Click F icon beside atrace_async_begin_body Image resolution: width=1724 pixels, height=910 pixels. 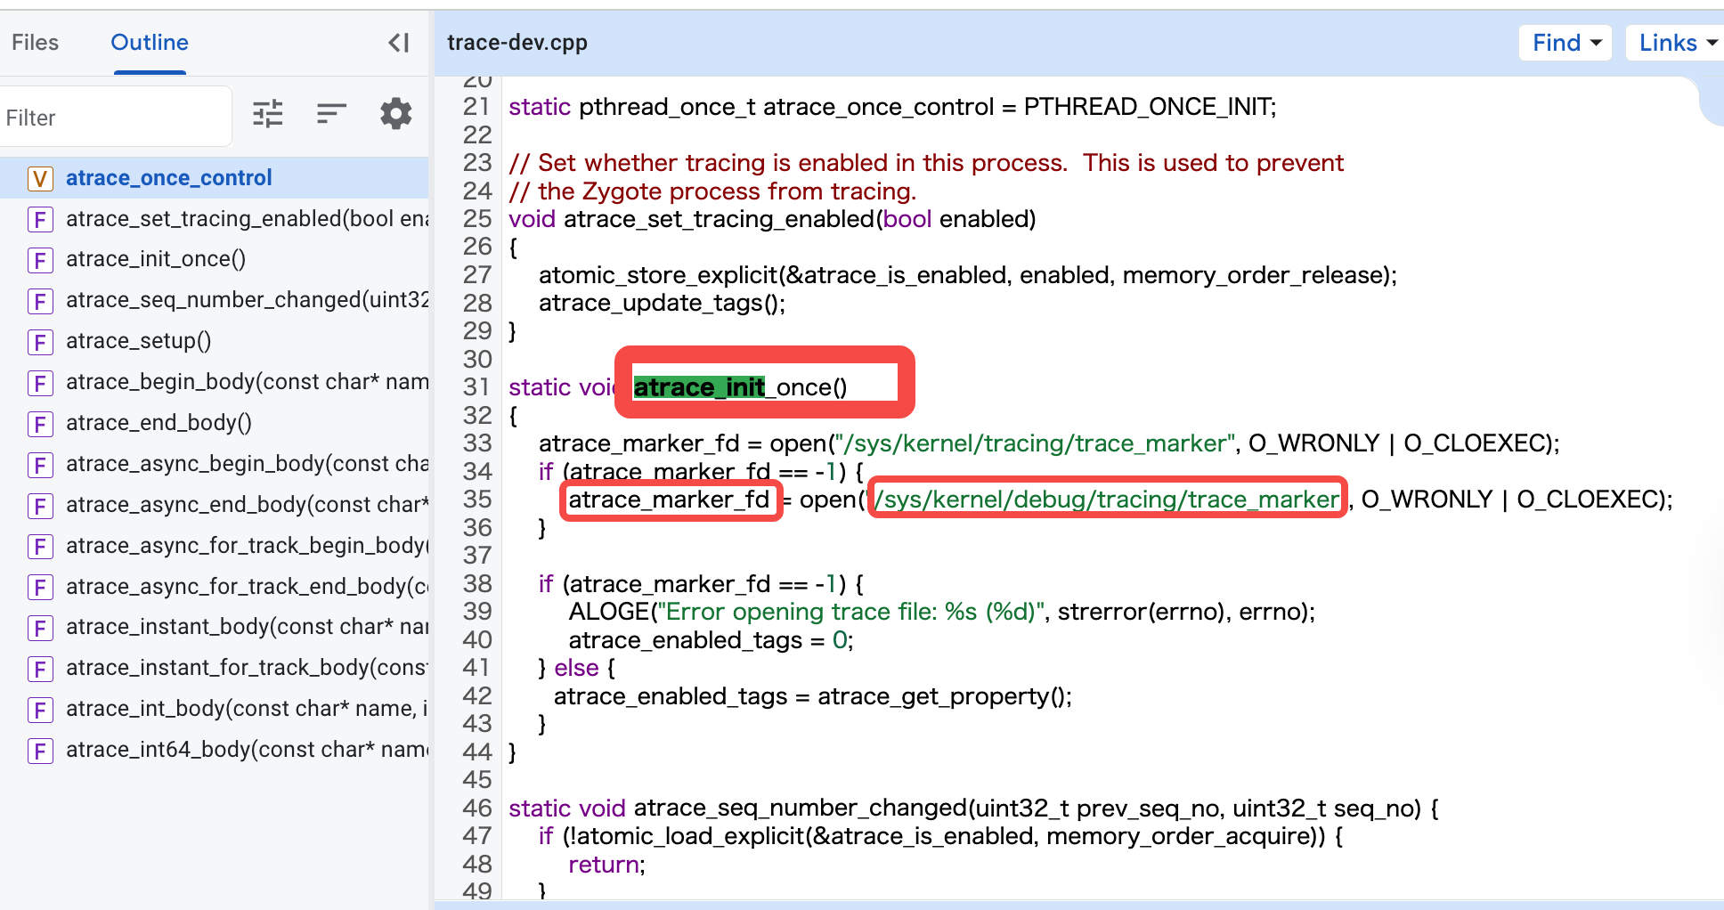coord(40,465)
